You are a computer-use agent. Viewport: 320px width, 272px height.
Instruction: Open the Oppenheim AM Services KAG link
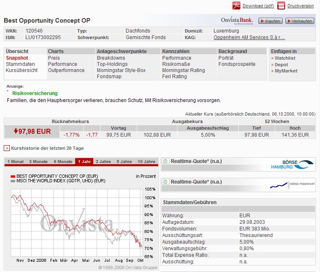coord(249,37)
